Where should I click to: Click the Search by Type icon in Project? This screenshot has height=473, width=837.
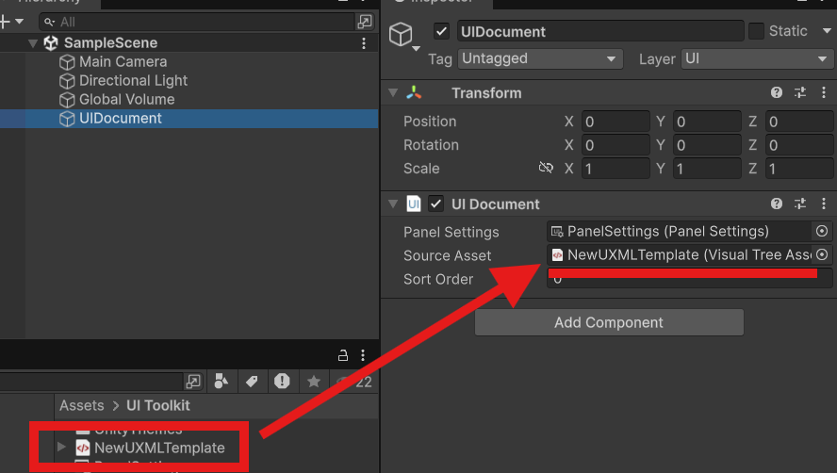pos(222,381)
